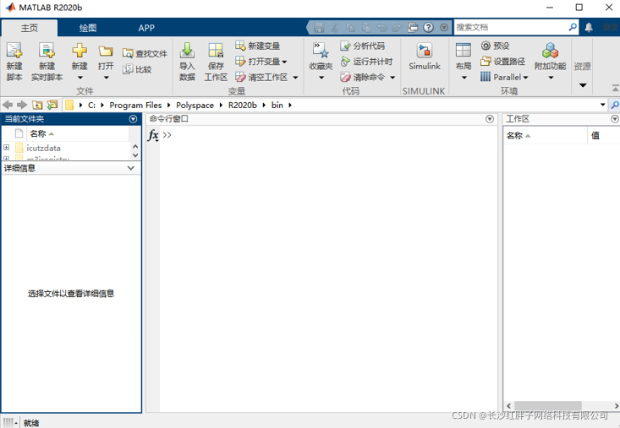The image size is (620, 428).
Task: Click the yellow plus New (新建) icon
Action: 80,51
